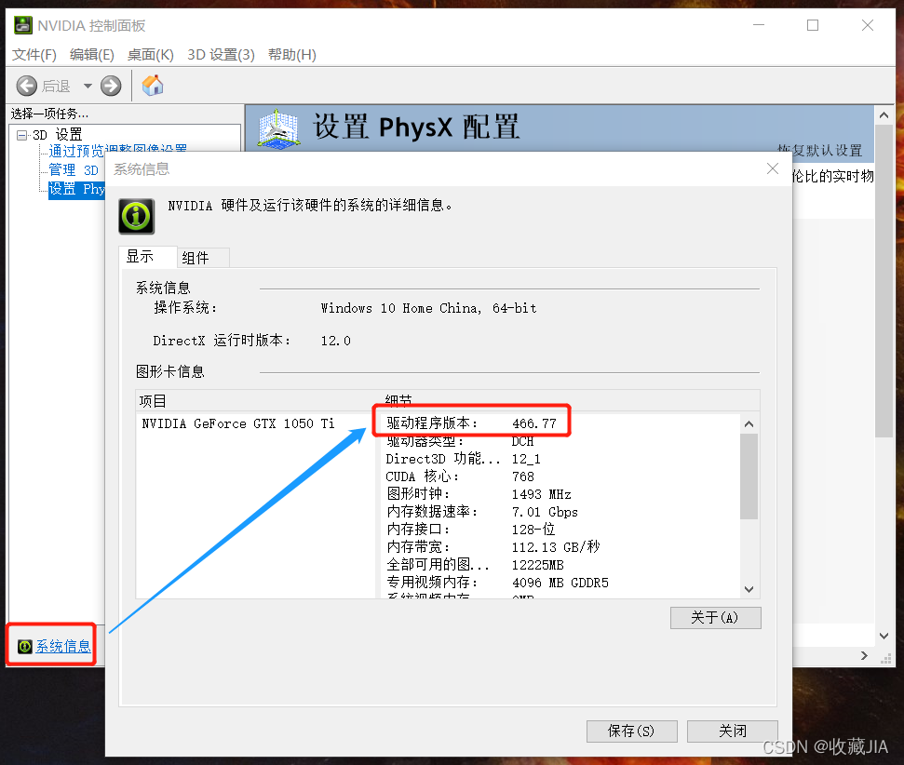The height and width of the screenshot is (765, 904).
Task: Maximize the NVIDIA Control Panel window
Action: 813,25
